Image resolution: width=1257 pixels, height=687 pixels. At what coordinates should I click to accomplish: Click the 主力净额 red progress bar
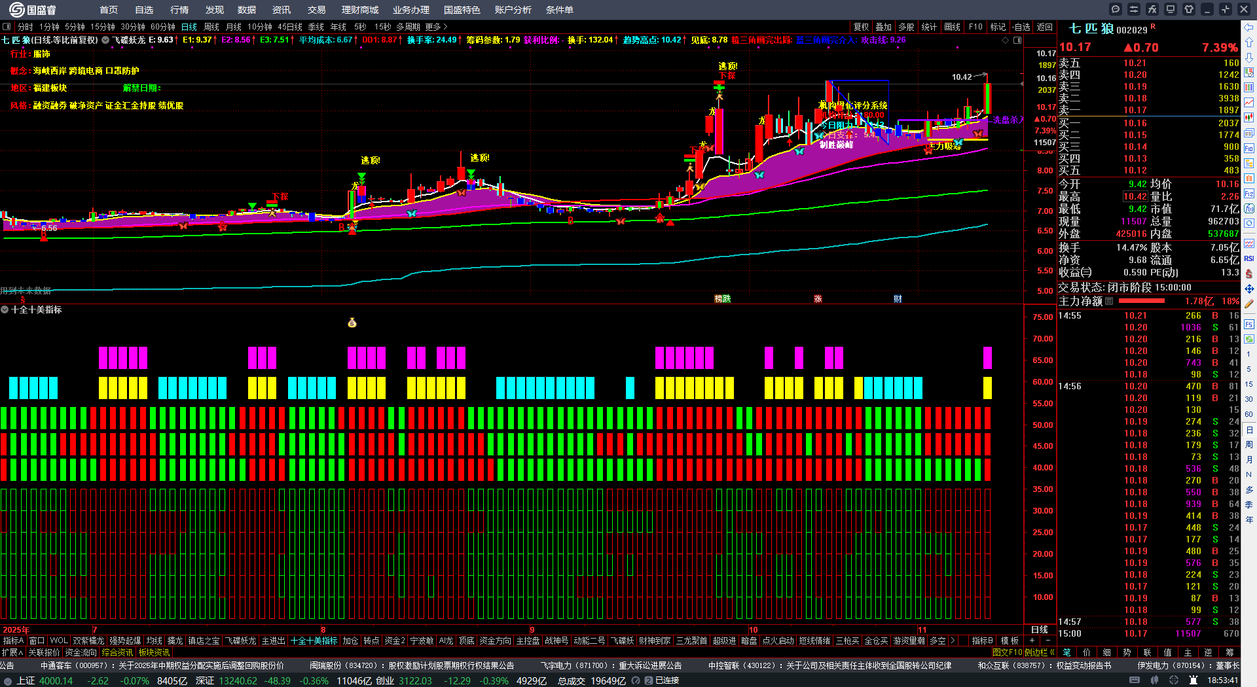pos(1142,301)
